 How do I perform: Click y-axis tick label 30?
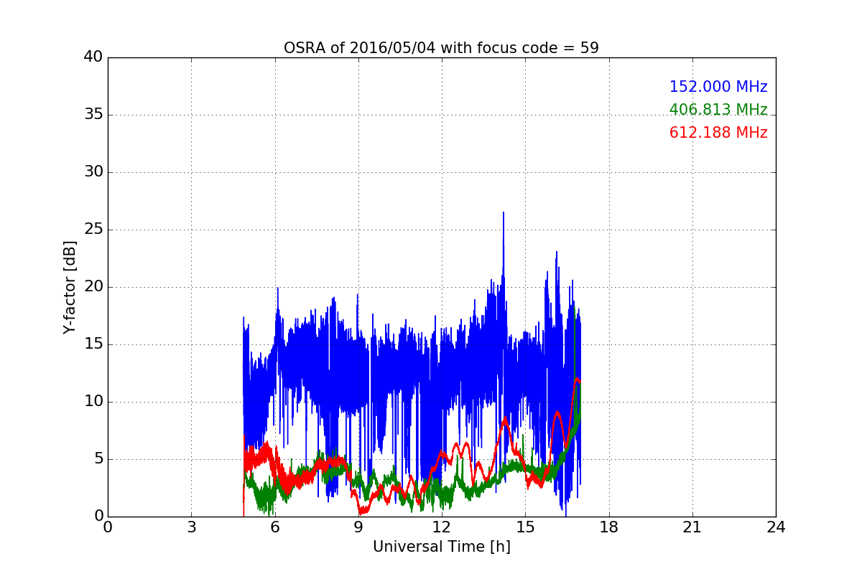point(93,172)
